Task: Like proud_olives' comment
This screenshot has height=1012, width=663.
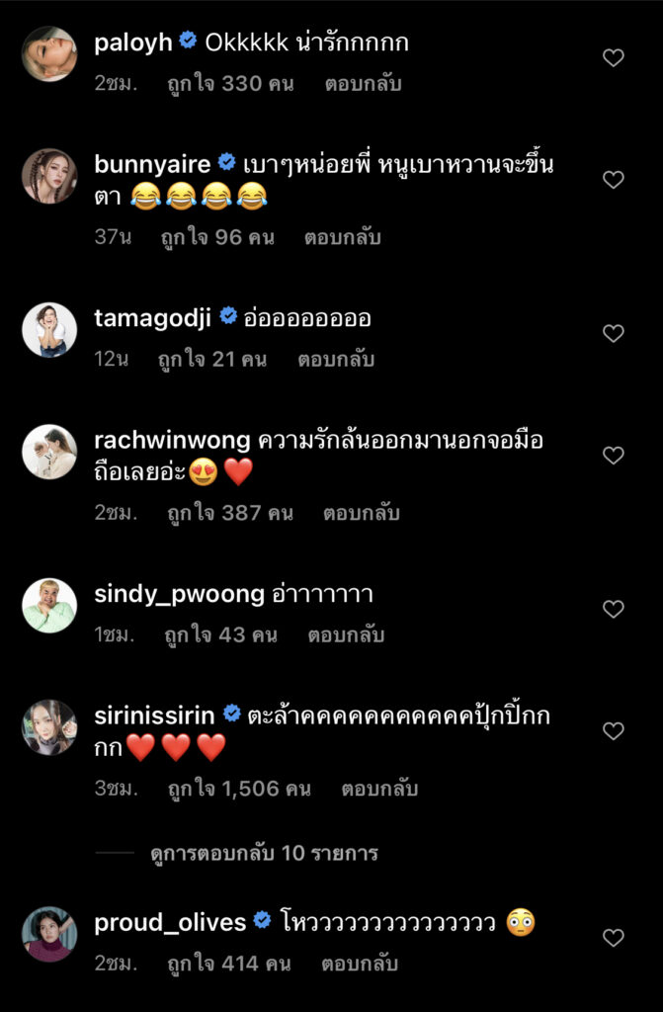Action: pyautogui.click(x=614, y=937)
